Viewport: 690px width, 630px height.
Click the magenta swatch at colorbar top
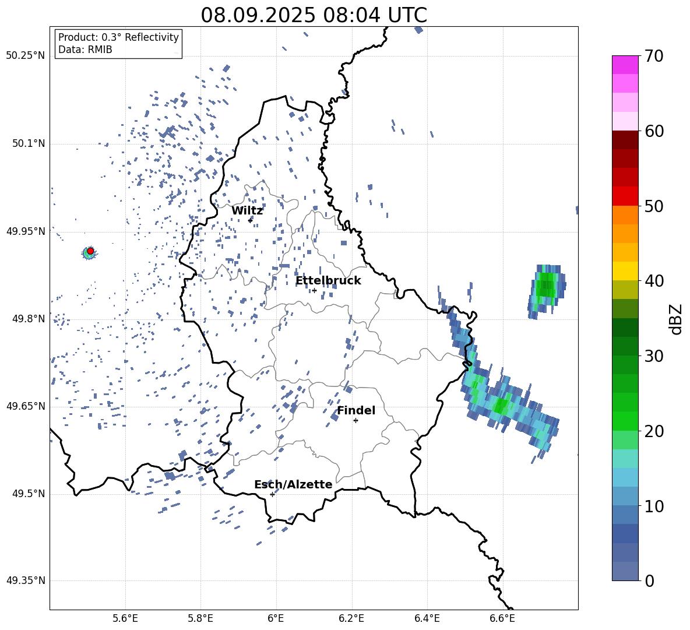coord(625,65)
